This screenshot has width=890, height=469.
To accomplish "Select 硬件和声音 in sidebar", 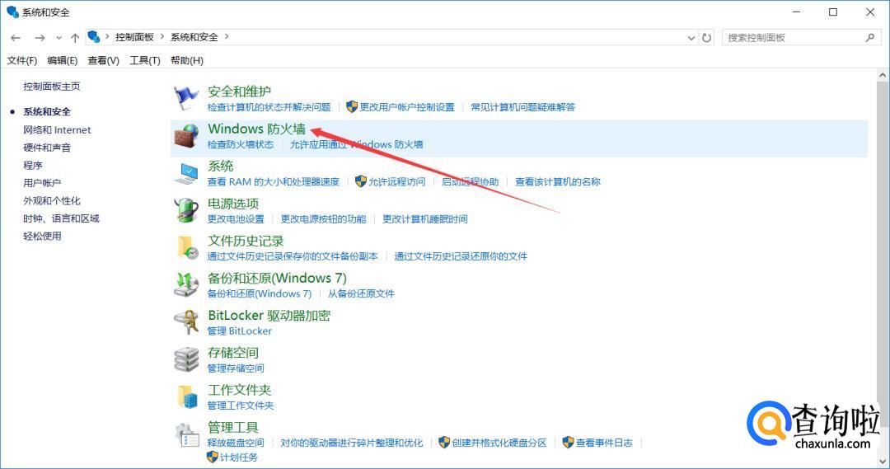I will pyautogui.click(x=47, y=148).
